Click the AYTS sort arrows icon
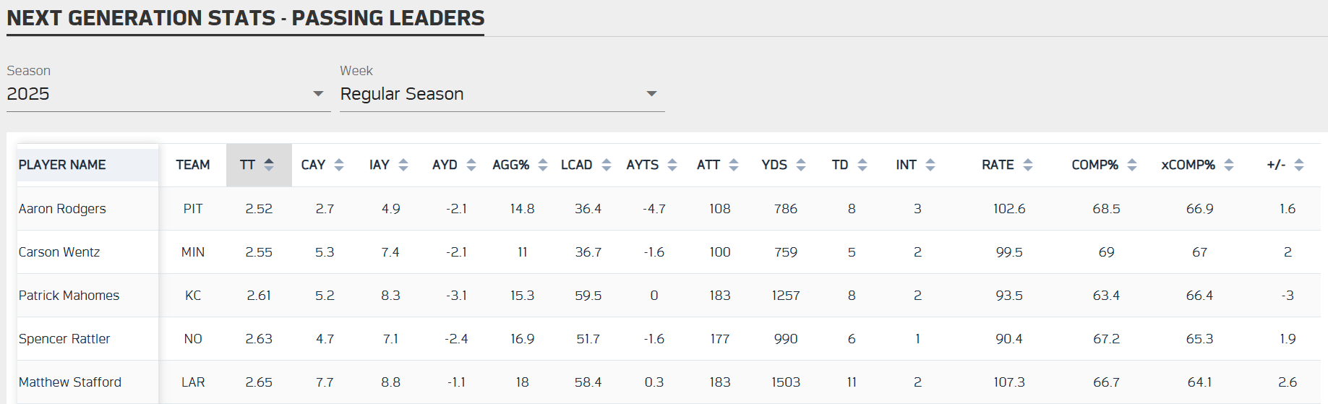Image resolution: width=1328 pixels, height=404 pixels. [x=672, y=165]
